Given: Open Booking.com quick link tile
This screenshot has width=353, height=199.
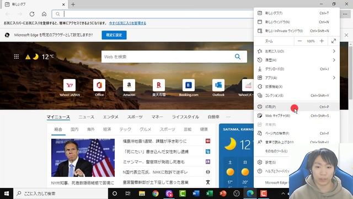Looking at the screenshot, I should [189, 88].
